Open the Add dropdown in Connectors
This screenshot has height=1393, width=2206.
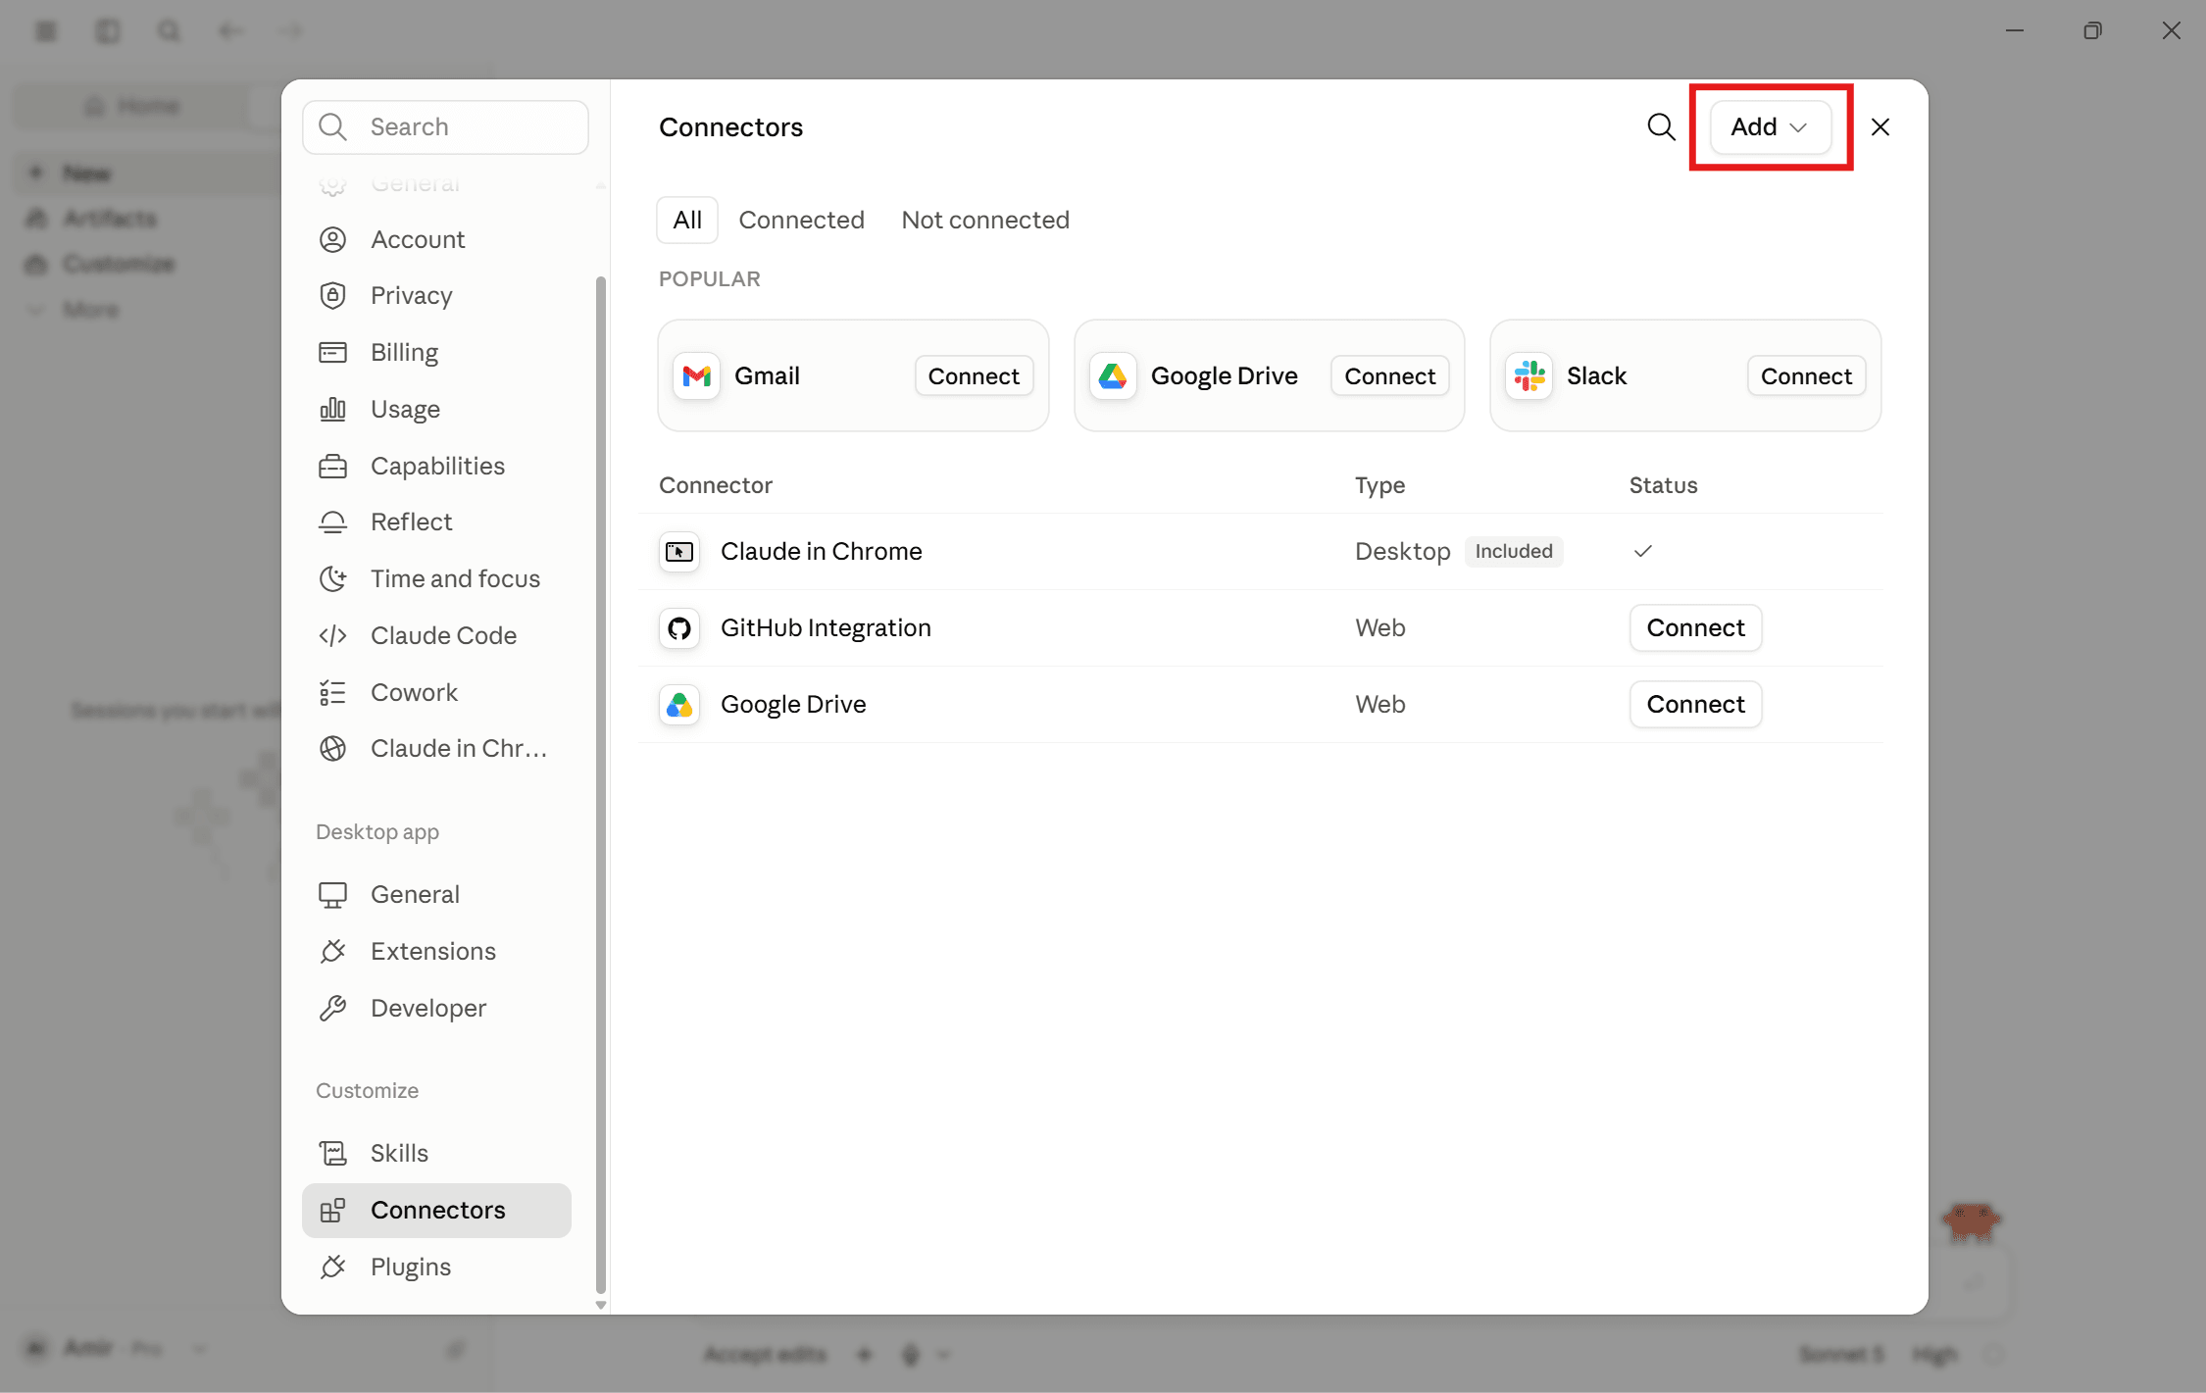click(1770, 126)
